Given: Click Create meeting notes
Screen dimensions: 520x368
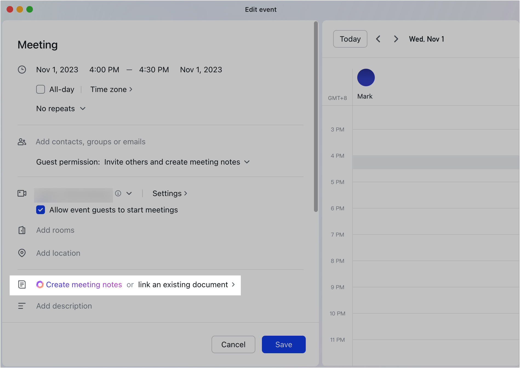Looking at the screenshot, I should (x=84, y=285).
